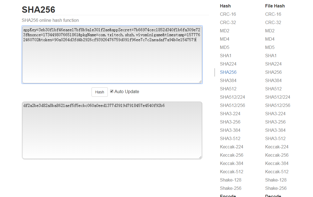Open SHA512/256 in the Hash column

pyautogui.click(x=232, y=105)
